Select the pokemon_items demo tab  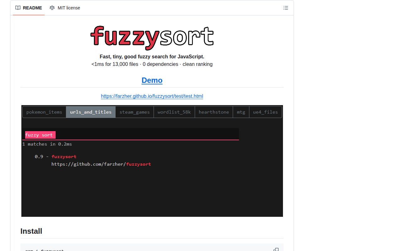coord(44,112)
